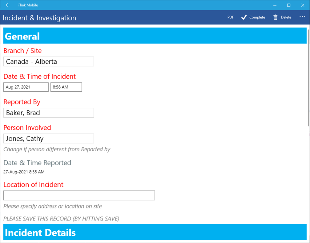Viewport: 310px width, 243px height.
Task: Click the back arrow in the title bar
Action: click(x=7, y=5)
